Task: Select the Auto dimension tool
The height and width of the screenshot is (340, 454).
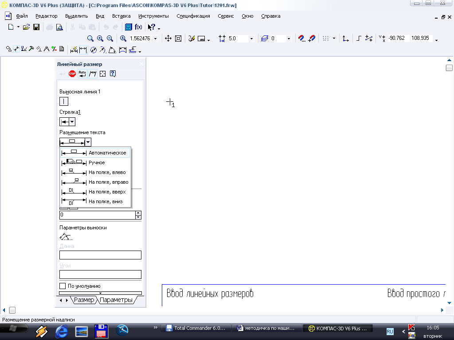Action: (74, 50)
